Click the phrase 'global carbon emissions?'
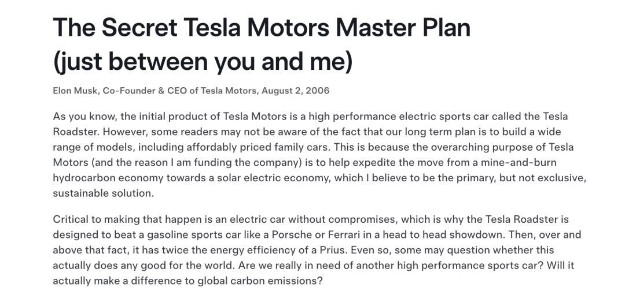 (x=259, y=281)
